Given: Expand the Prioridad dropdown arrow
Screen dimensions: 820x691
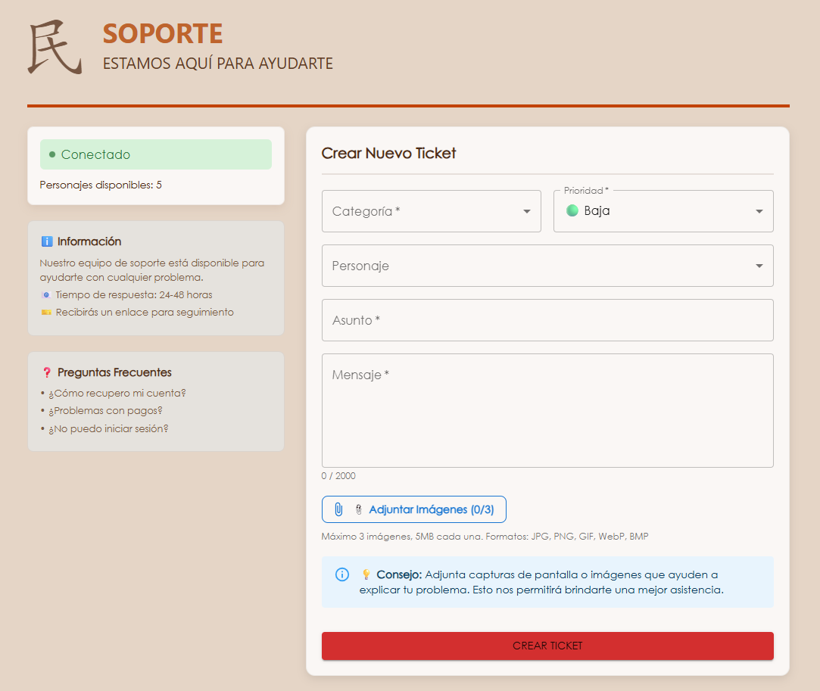Looking at the screenshot, I should click(x=759, y=211).
